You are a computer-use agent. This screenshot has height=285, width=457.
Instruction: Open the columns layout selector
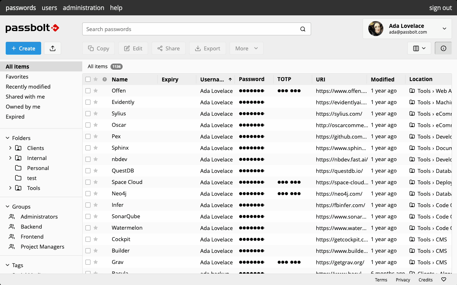pos(419,48)
